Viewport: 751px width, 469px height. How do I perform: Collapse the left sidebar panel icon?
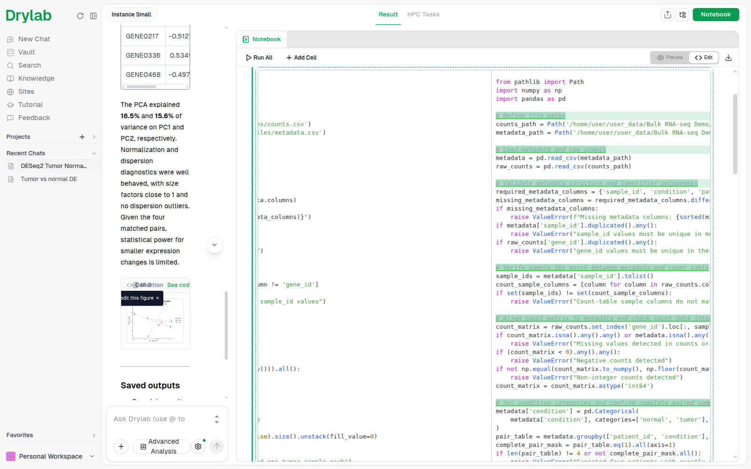coord(93,16)
